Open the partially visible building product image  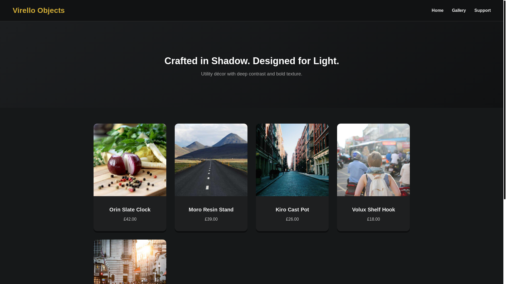coord(130,262)
